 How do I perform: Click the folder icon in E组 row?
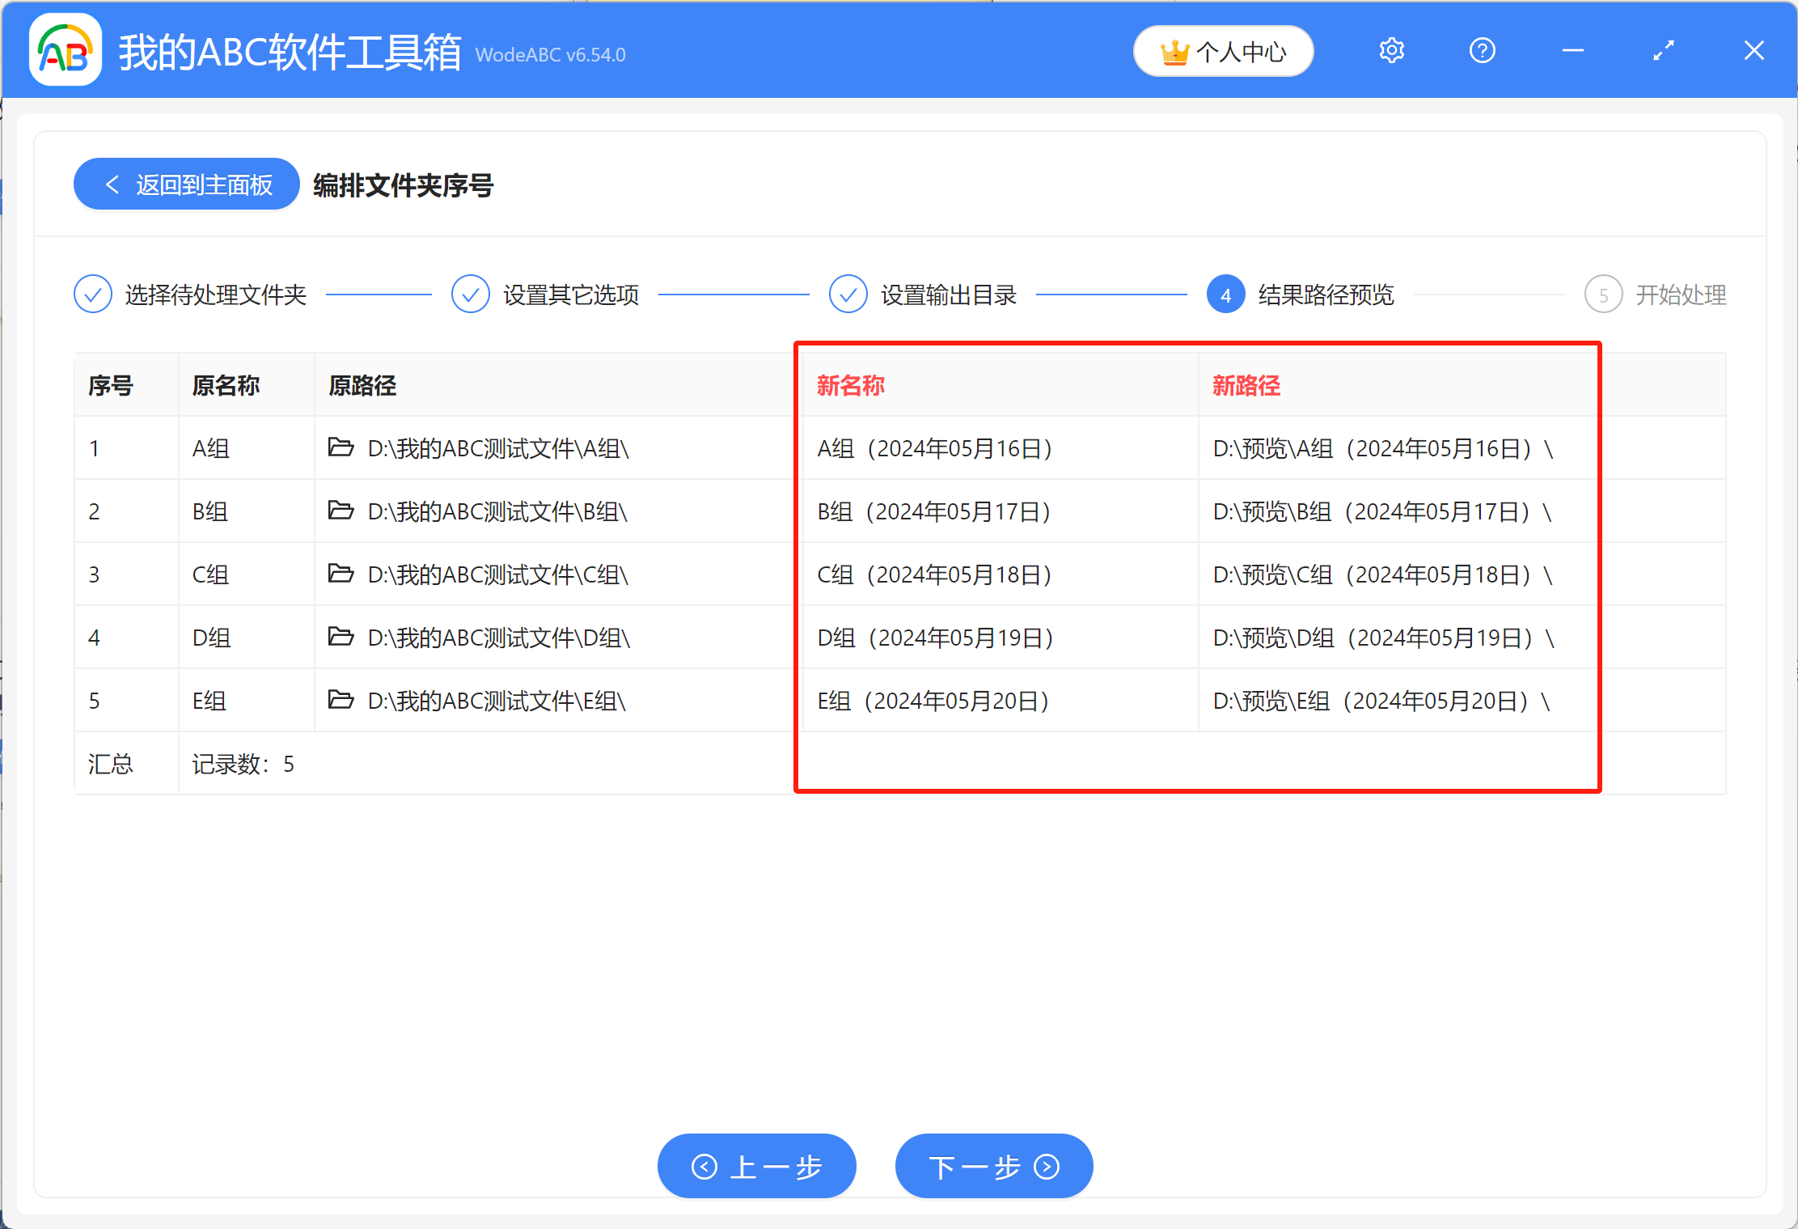click(341, 700)
